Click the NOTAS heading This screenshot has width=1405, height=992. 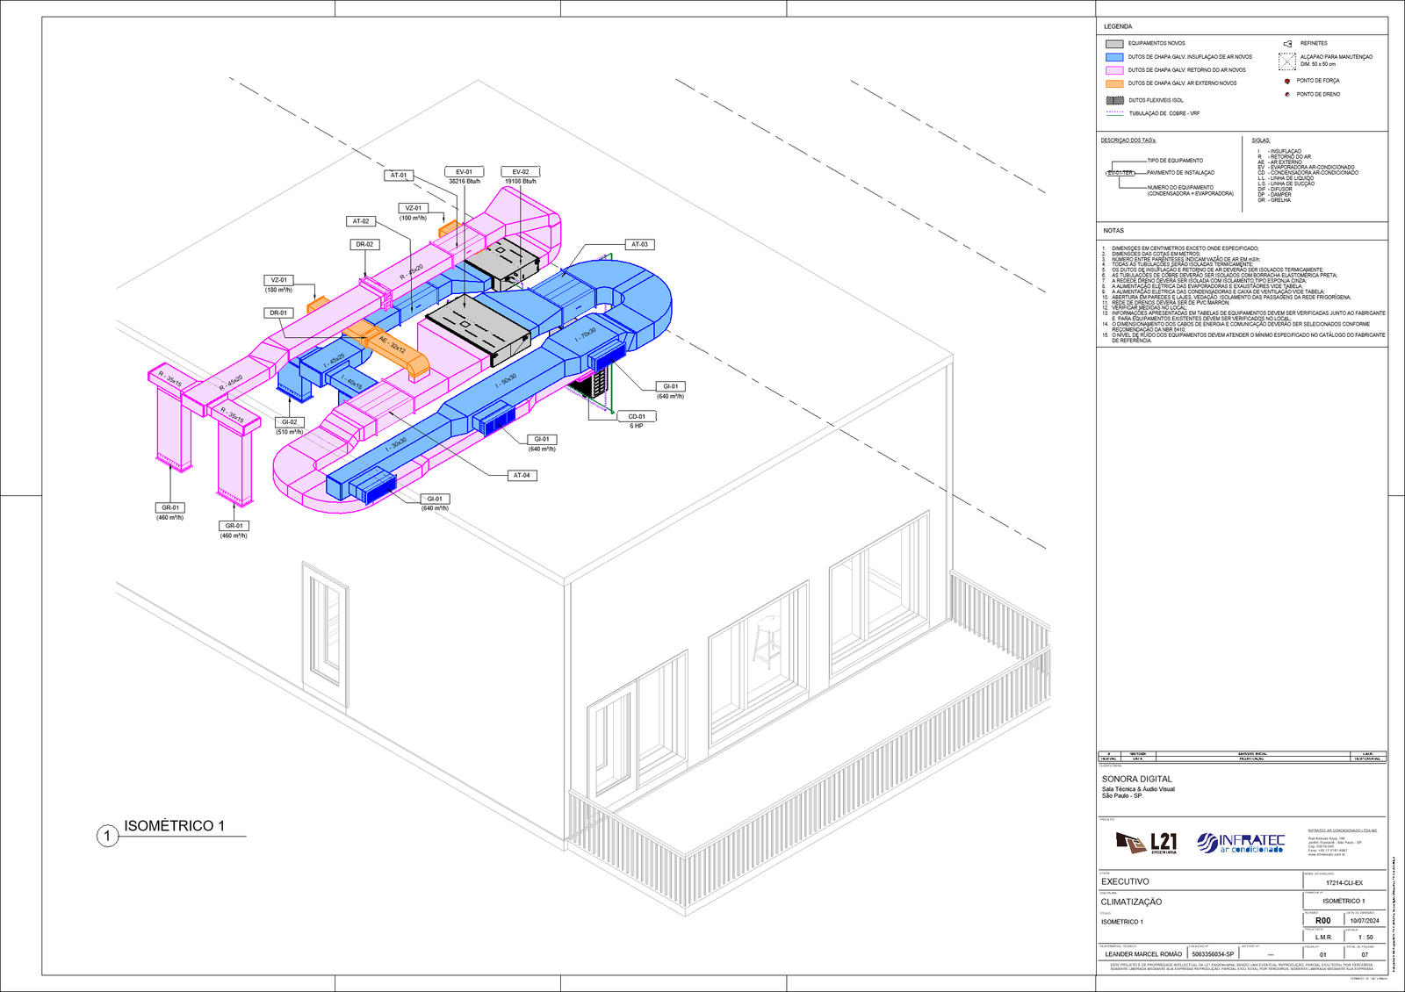click(1113, 231)
